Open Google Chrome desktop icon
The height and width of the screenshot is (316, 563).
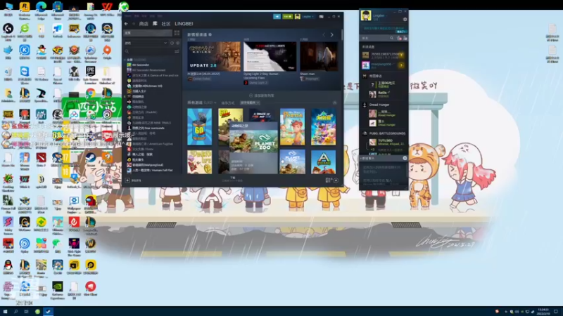[90, 93]
